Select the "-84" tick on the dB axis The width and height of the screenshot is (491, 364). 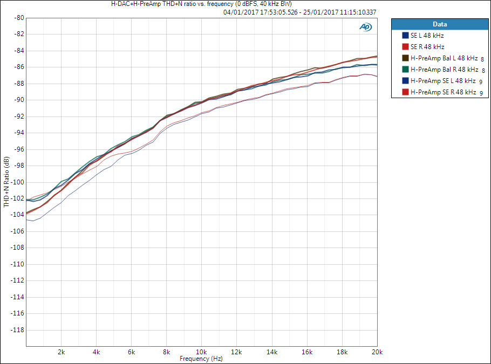pos(19,51)
